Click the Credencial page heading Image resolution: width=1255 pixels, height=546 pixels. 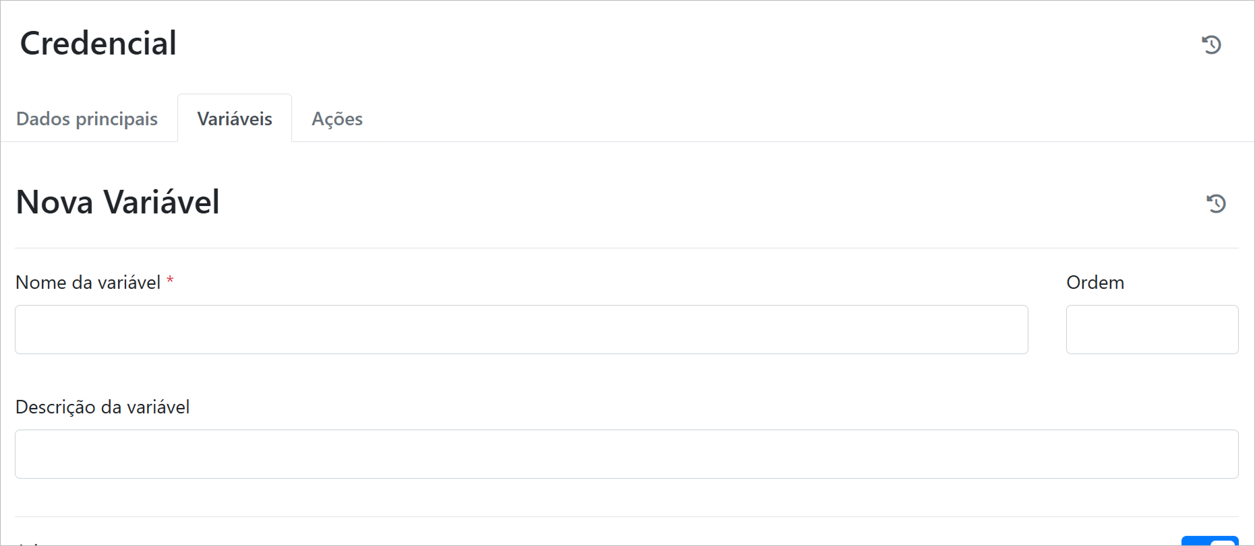[x=98, y=44]
